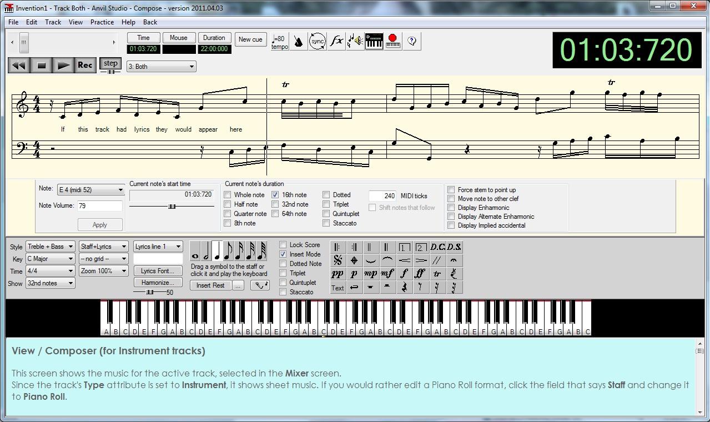The height and width of the screenshot is (422, 710).
Task: Open the Key C Major dropdown
Action: point(50,259)
